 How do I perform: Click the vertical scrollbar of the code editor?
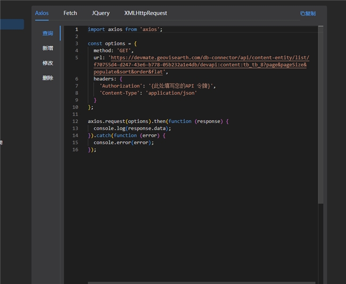pos(320,116)
